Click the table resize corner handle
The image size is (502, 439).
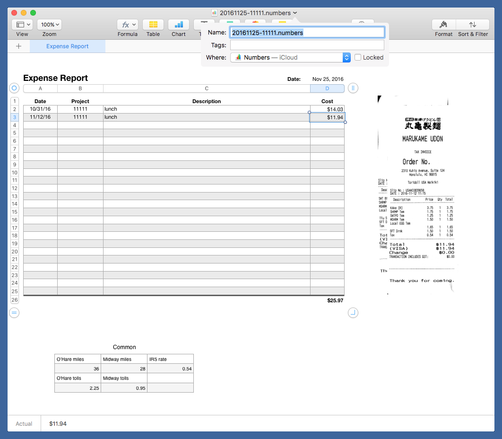(353, 313)
